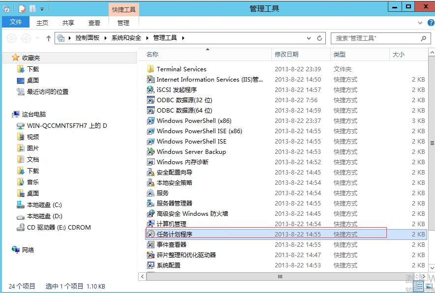Select the 安全配置向导 icon

point(150,172)
